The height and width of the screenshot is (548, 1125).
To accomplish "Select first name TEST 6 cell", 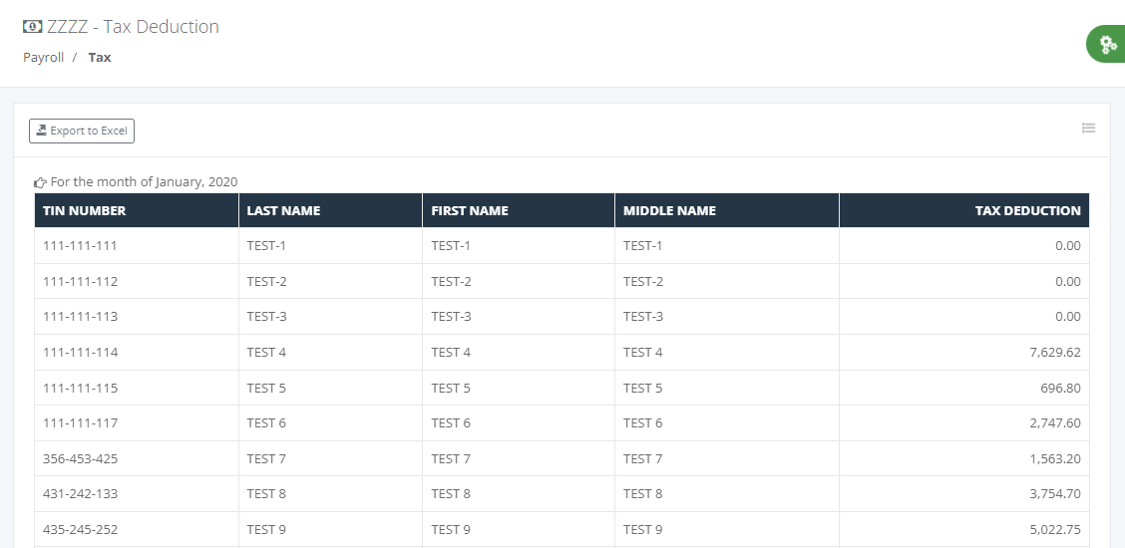I will pyautogui.click(x=519, y=423).
